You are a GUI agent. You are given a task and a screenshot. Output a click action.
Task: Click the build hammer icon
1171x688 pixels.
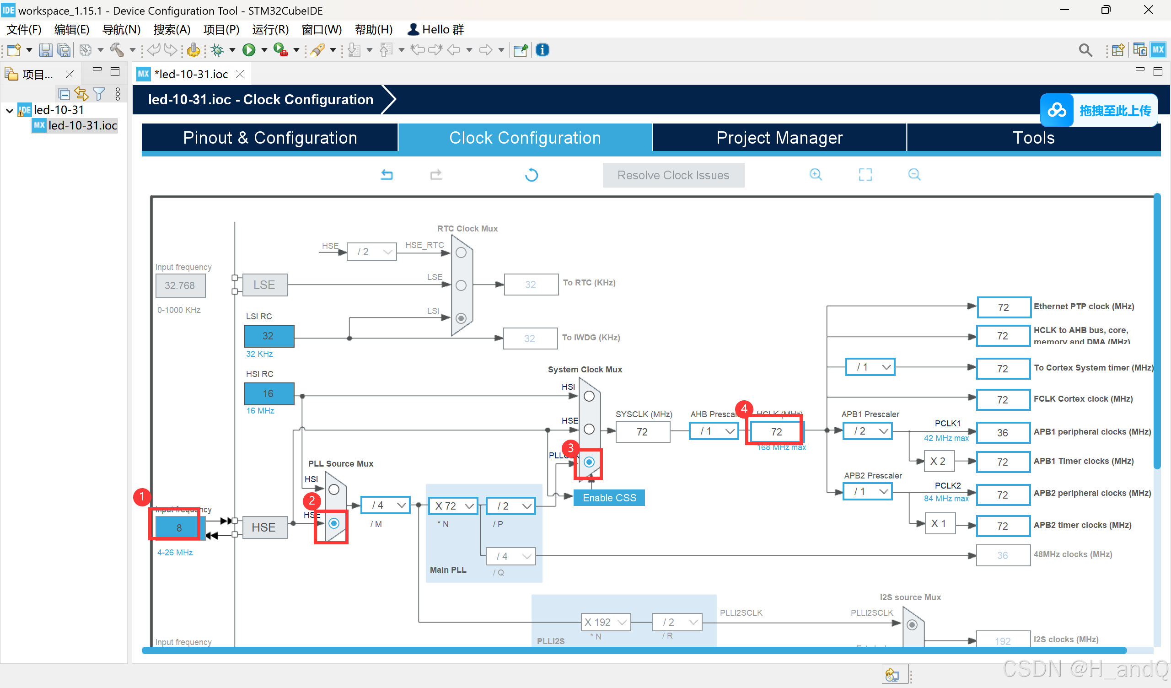click(x=116, y=50)
